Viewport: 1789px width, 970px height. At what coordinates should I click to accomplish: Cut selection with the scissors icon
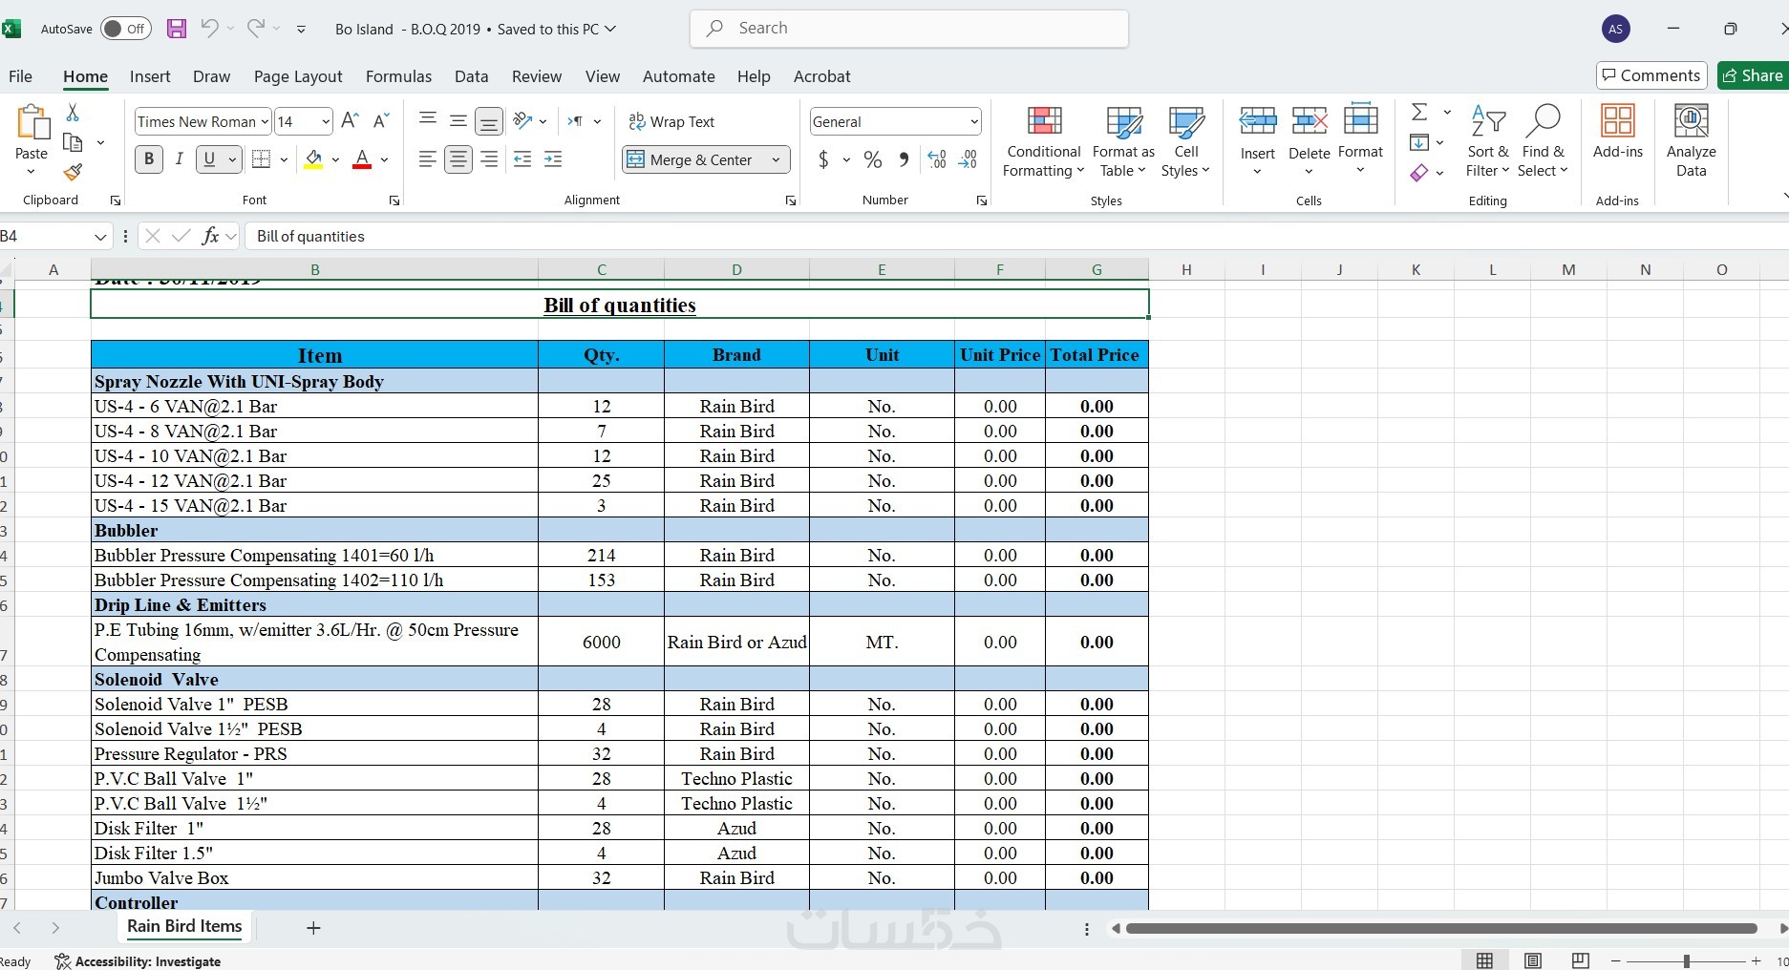(x=73, y=113)
